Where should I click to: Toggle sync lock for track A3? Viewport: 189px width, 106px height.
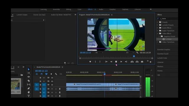tap(48, 96)
